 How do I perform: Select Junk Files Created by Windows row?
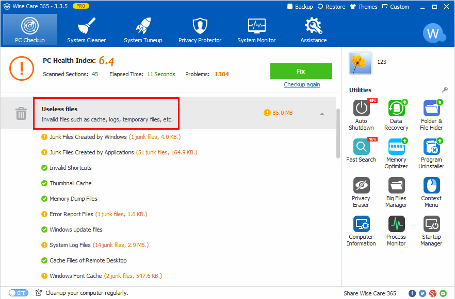[x=111, y=137]
